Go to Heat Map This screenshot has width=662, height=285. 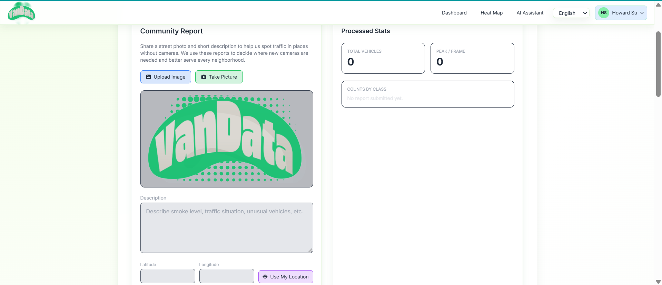(492, 13)
